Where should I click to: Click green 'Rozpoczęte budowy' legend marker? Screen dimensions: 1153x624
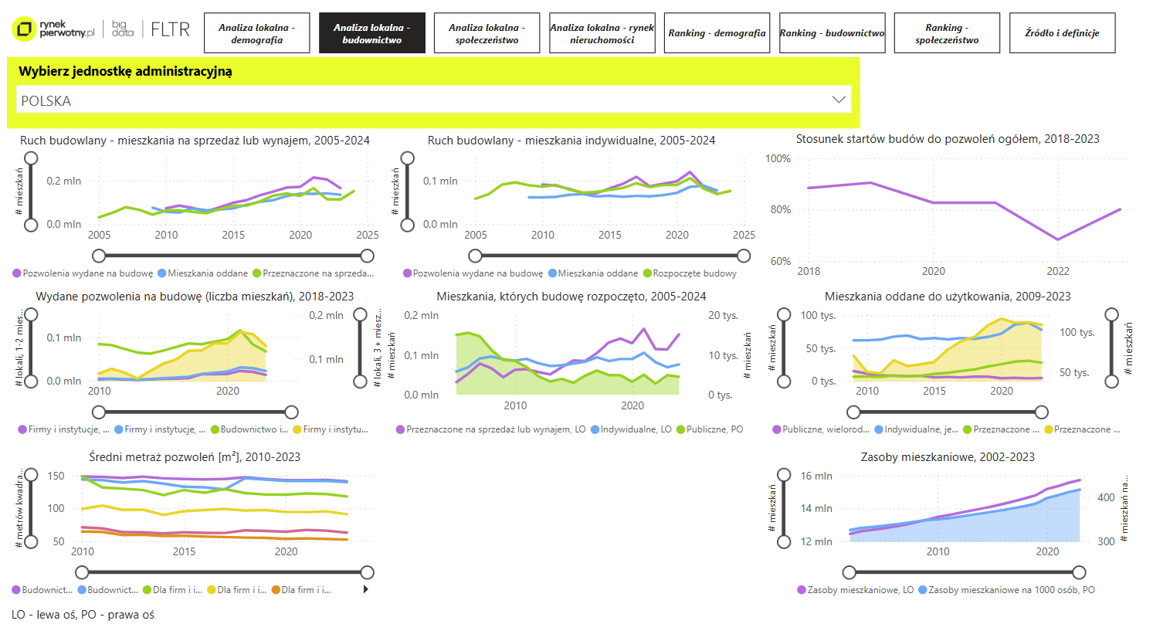[x=646, y=273]
